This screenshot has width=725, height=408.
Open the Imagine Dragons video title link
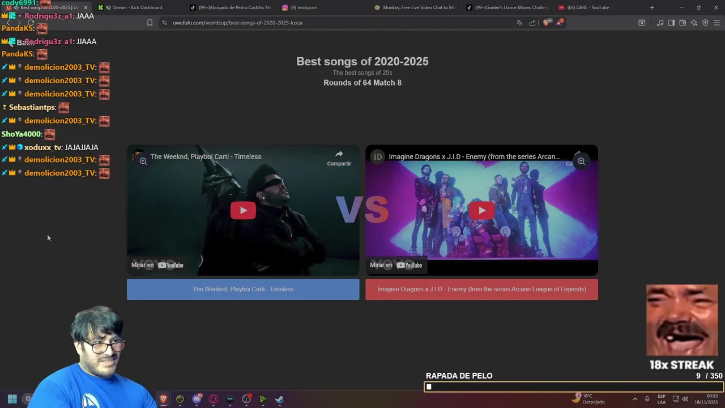point(474,156)
